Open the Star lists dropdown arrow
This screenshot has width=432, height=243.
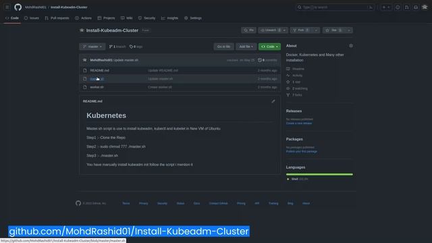[349, 30]
